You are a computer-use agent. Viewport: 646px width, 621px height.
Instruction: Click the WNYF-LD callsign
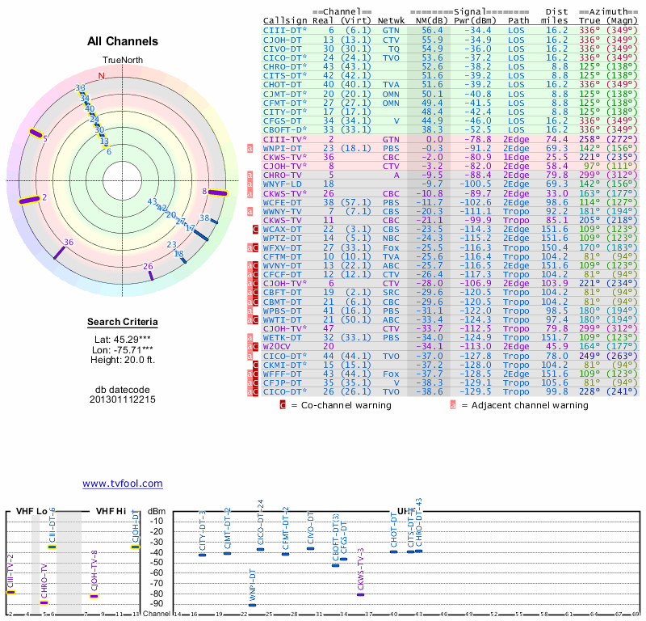283,184
